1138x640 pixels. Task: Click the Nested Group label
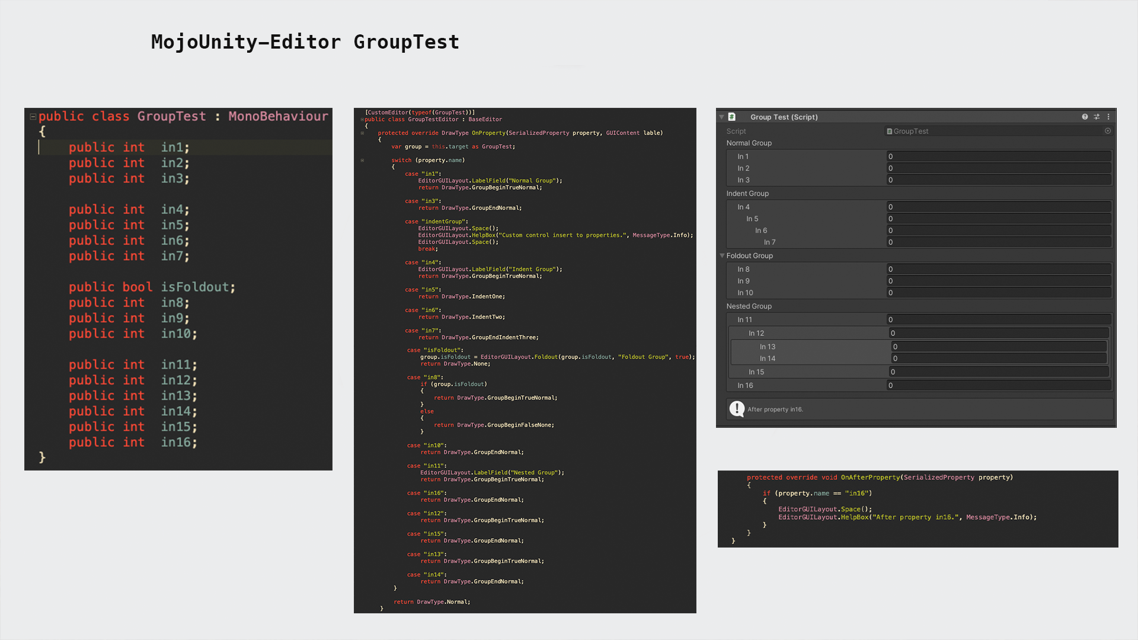(x=749, y=306)
